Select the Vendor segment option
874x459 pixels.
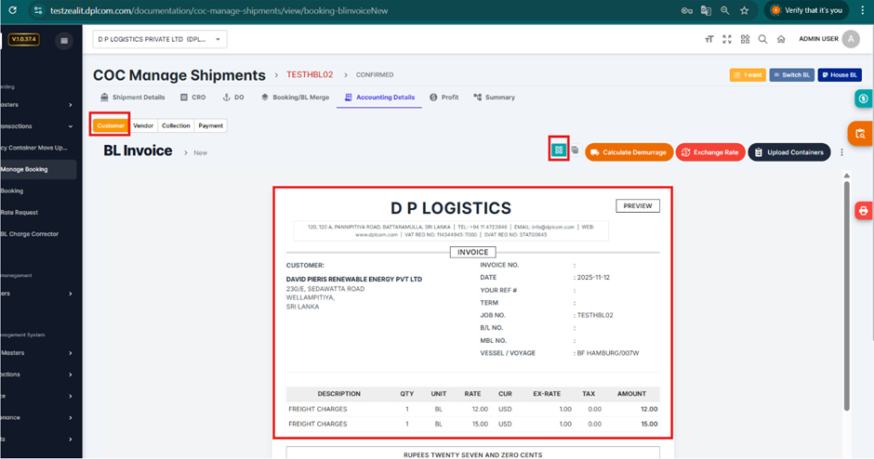tap(143, 125)
